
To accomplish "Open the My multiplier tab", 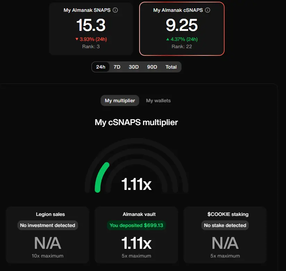I will 120,100.
